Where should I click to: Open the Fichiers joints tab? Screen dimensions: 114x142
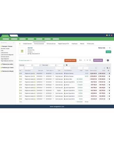[x=90, y=44]
